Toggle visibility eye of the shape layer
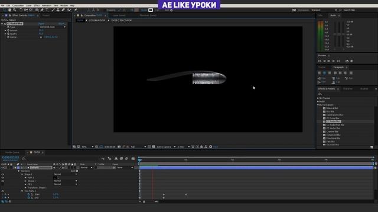The height and width of the screenshot is (212, 378). (x=2, y=167)
